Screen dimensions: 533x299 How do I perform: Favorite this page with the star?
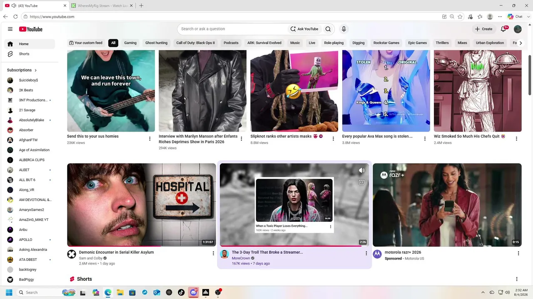pyautogui.click(x=460, y=17)
